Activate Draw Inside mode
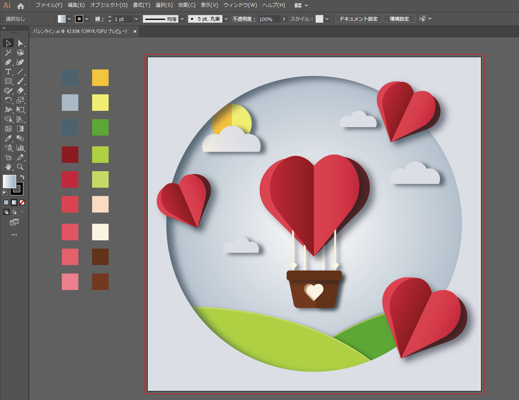This screenshot has height=400, width=519. 22,212
